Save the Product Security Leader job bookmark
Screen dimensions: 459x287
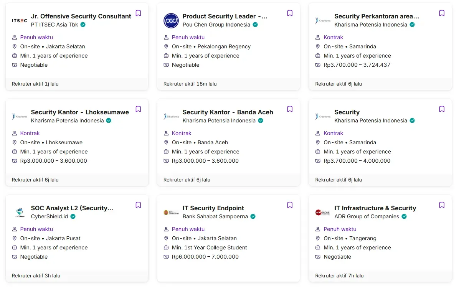(x=290, y=13)
